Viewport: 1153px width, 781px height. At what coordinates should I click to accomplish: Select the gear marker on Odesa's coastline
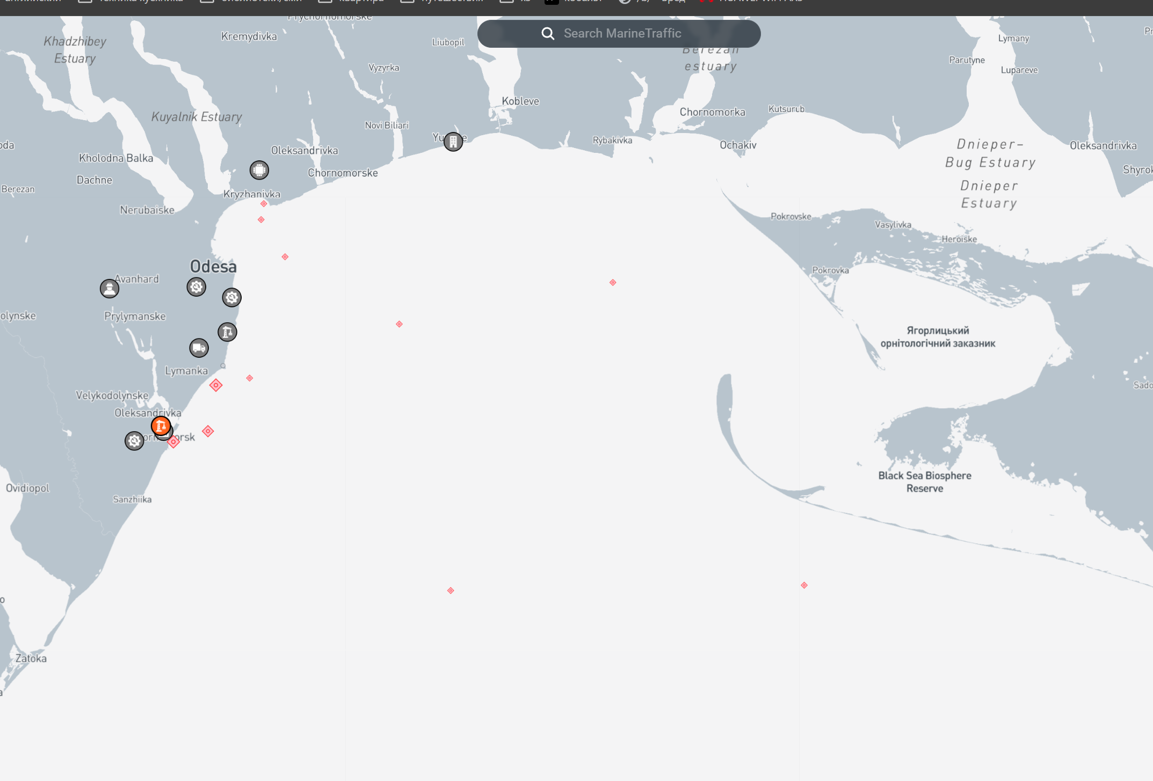pos(232,297)
